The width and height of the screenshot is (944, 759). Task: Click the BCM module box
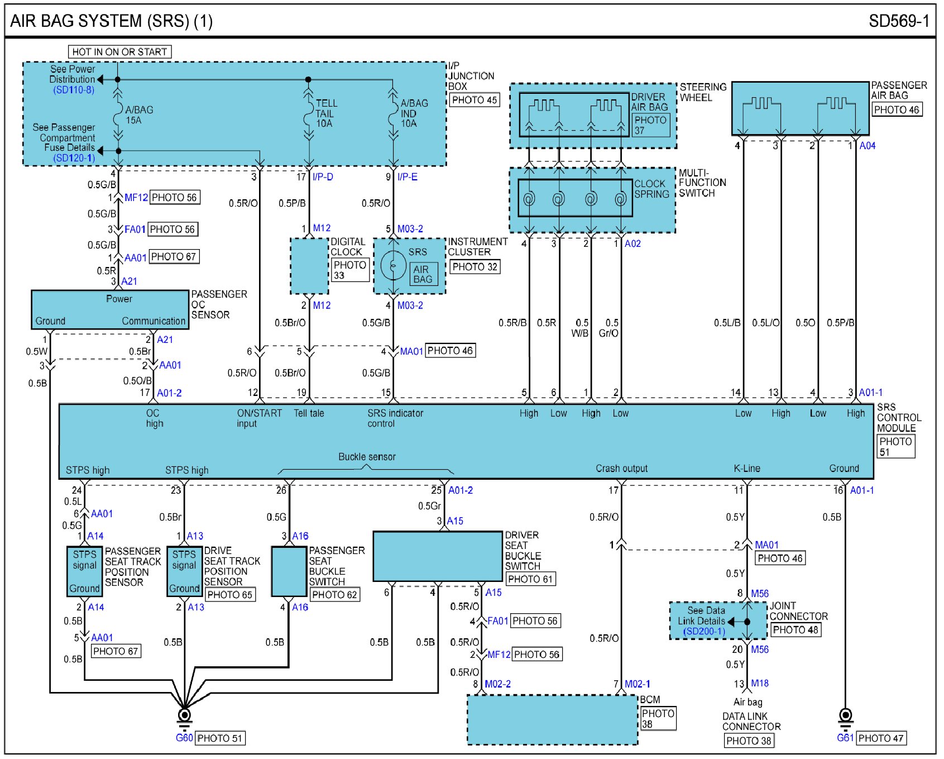552,720
